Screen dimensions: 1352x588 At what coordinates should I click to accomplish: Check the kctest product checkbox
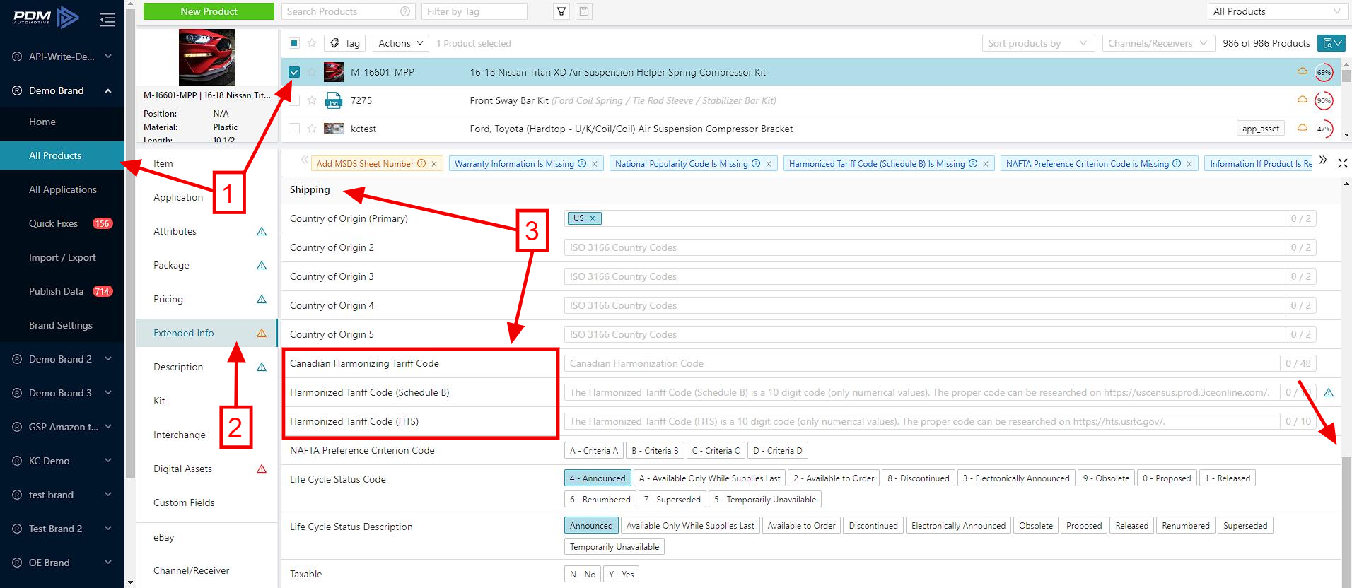tap(294, 129)
